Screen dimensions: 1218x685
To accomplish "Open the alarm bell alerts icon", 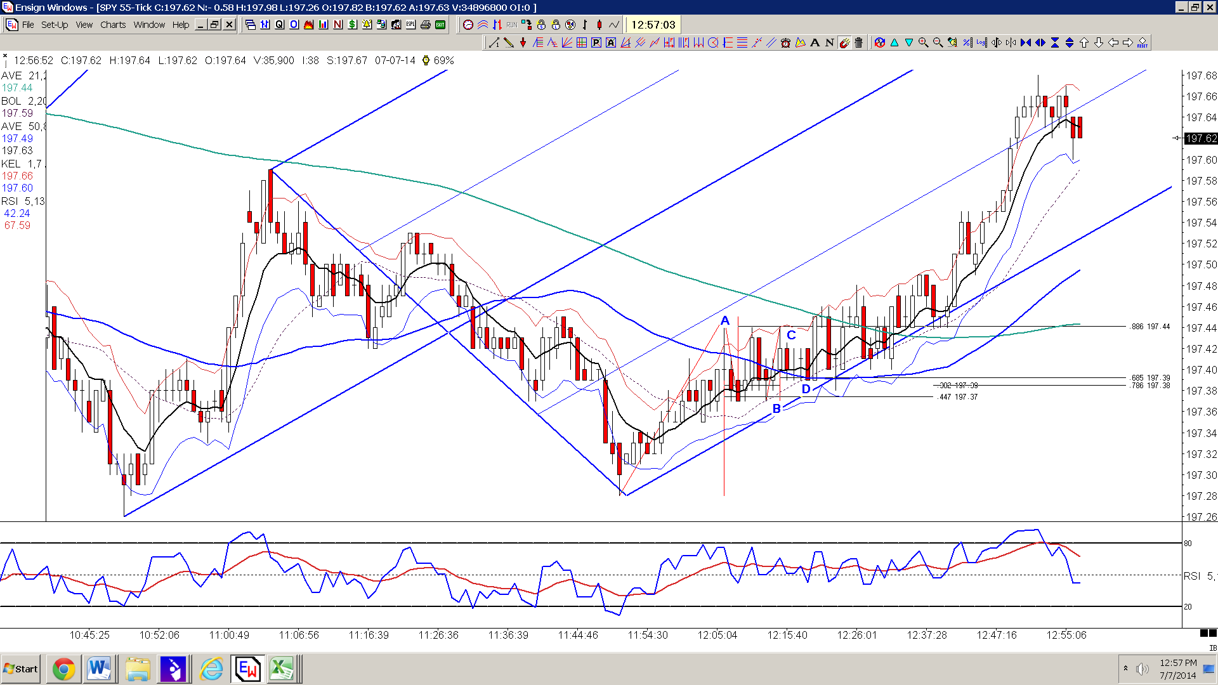I will point(367,25).
